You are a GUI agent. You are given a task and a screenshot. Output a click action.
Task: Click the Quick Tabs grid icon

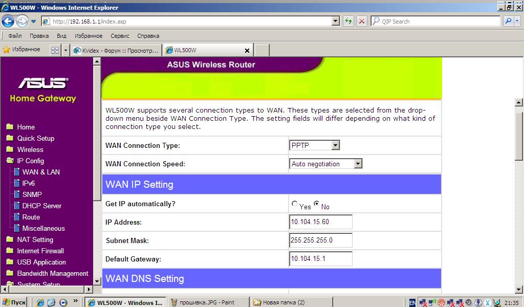pos(55,50)
